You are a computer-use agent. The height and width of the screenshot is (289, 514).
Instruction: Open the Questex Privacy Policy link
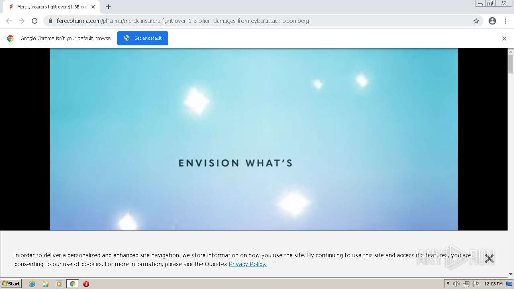point(247,264)
